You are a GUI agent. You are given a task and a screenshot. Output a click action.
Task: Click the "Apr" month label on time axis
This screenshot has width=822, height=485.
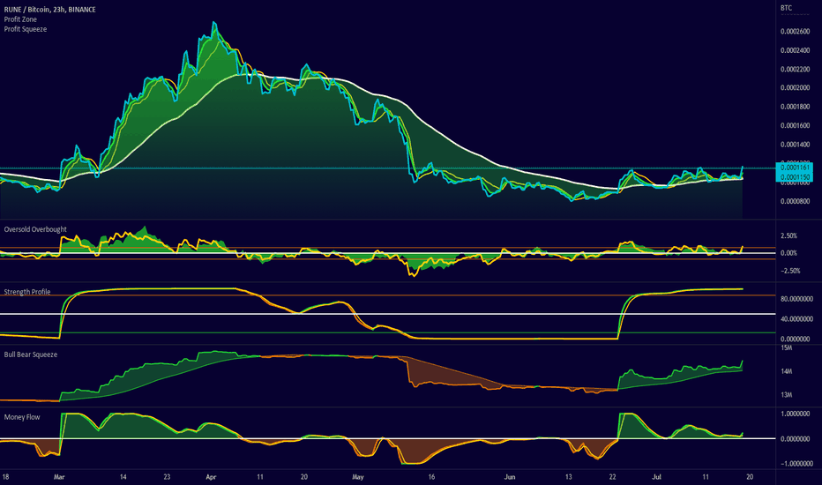pyautogui.click(x=211, y=476)
